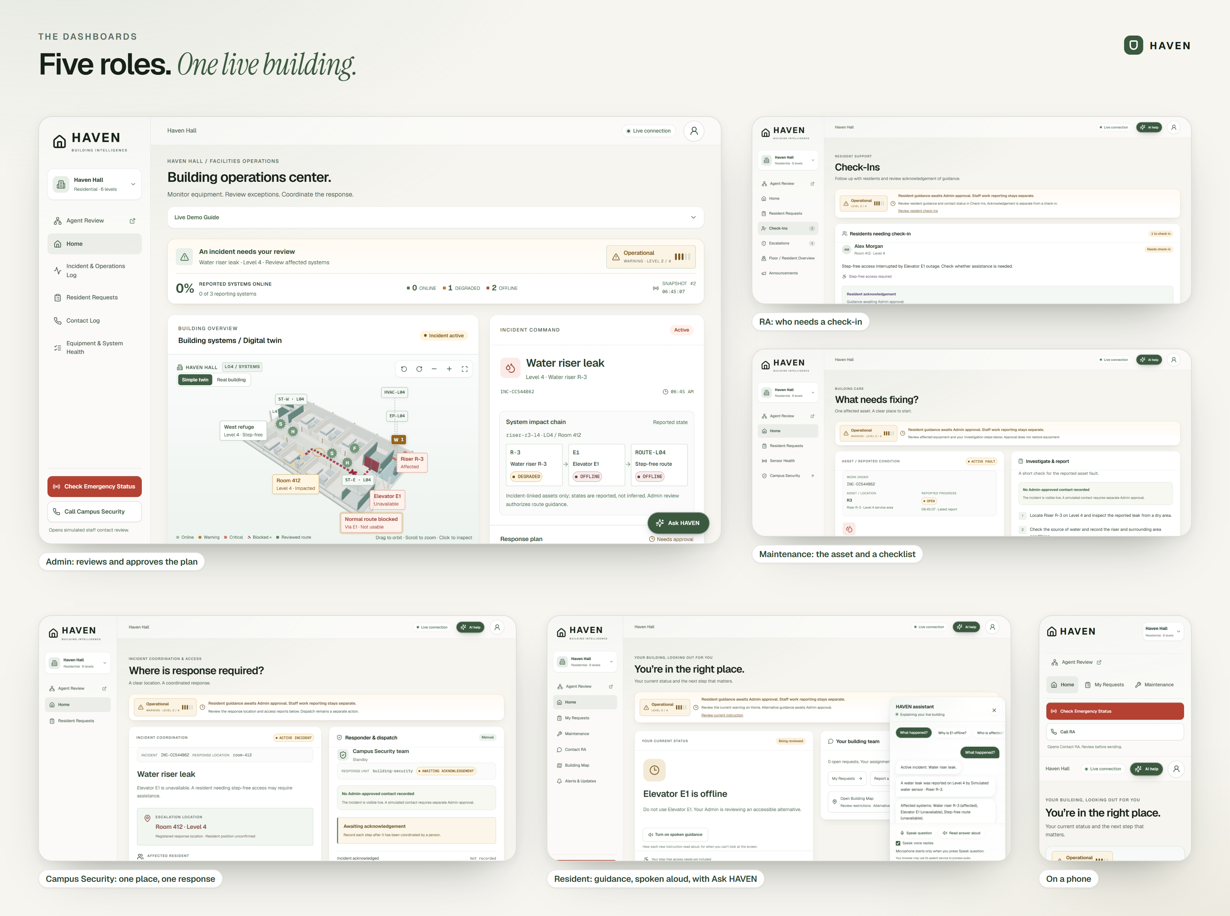Viewport: 1230px width, 916px height.
Task: Open Floor / Resident Overview in RA sidebar
Action: tap(788, 258)
